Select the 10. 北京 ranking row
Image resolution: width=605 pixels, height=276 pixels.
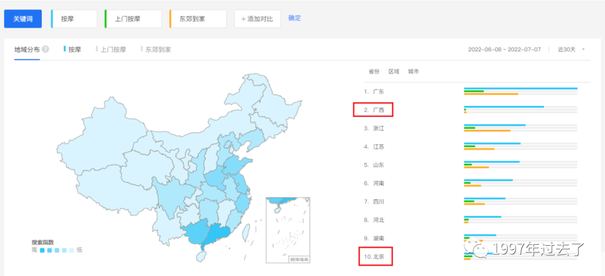pos(471,257)
